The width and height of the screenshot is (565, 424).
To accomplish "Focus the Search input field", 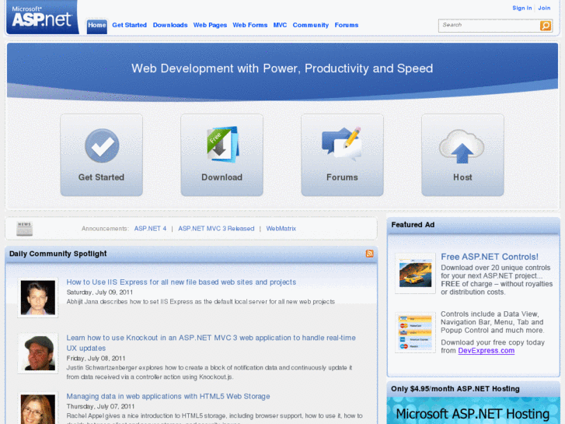I will coord(489,26).
